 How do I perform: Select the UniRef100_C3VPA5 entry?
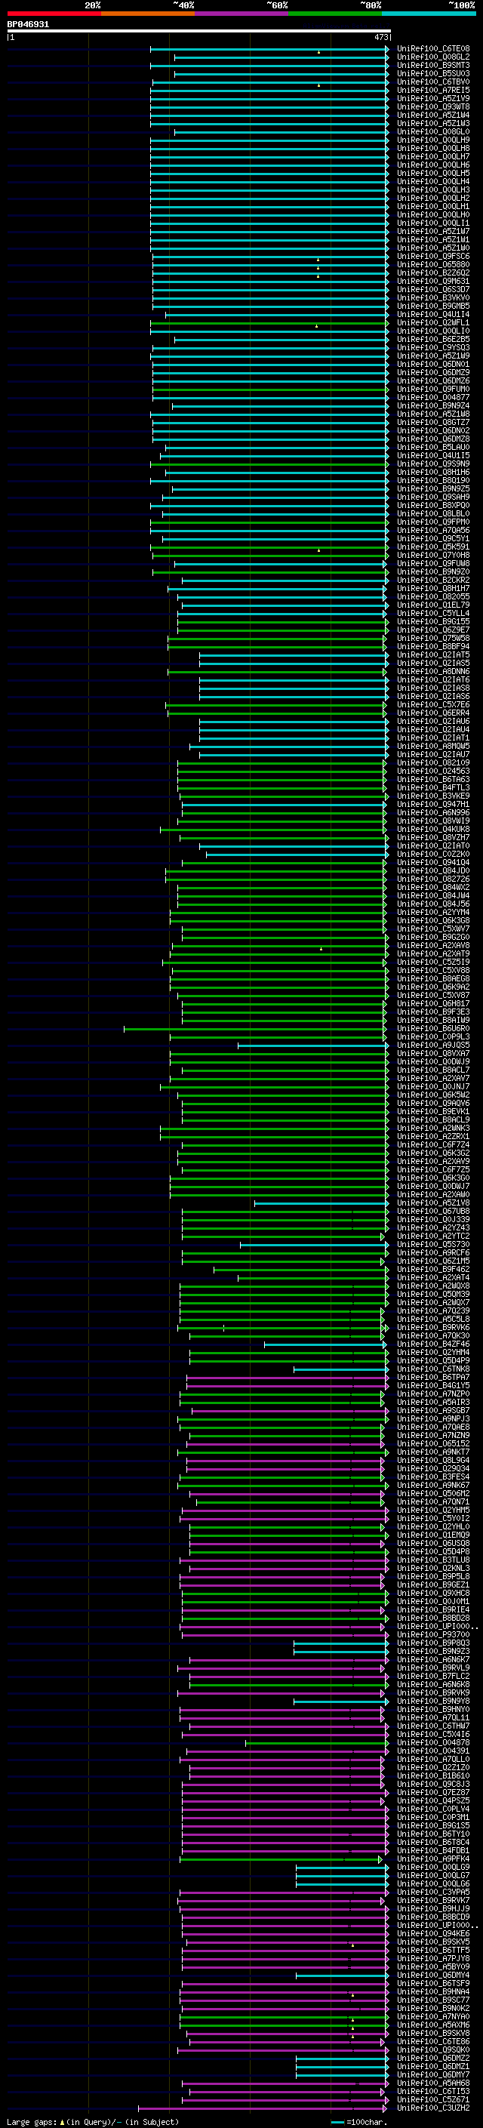pyautogui.click(x=433, y=1892)
